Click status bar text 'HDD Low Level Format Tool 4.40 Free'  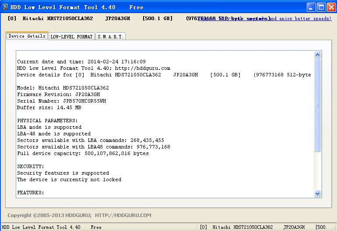[x=52, y=227]
